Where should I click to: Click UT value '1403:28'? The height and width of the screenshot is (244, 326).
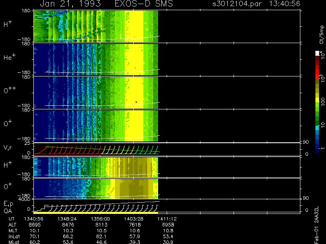[x=134, y=219]
